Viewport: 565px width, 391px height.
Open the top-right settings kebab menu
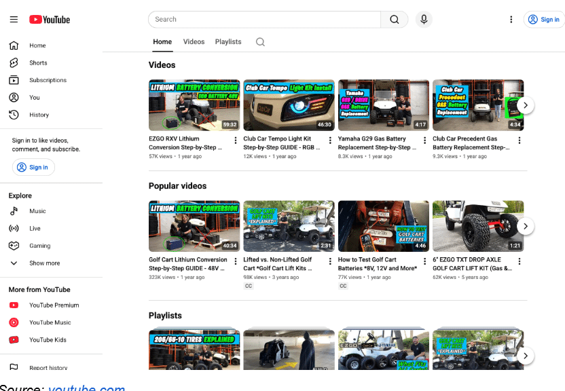click(511, 20)
